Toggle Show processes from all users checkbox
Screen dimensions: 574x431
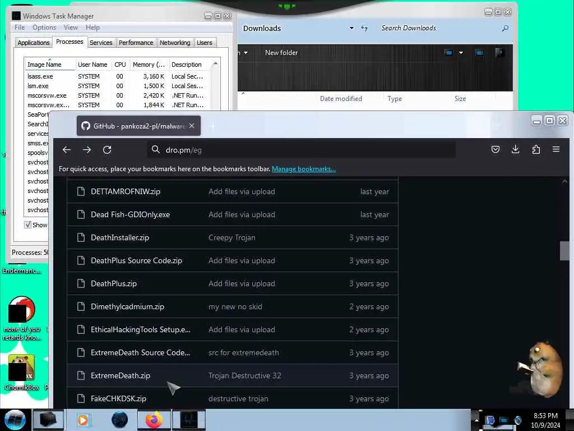click(x=28, y=224)
